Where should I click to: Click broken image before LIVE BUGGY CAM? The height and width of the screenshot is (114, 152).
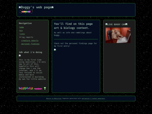click(106, 24)
